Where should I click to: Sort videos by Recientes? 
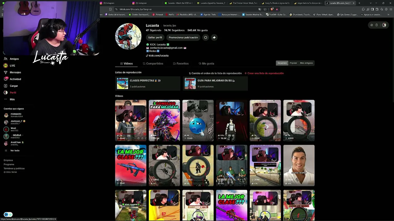[282, 63]
